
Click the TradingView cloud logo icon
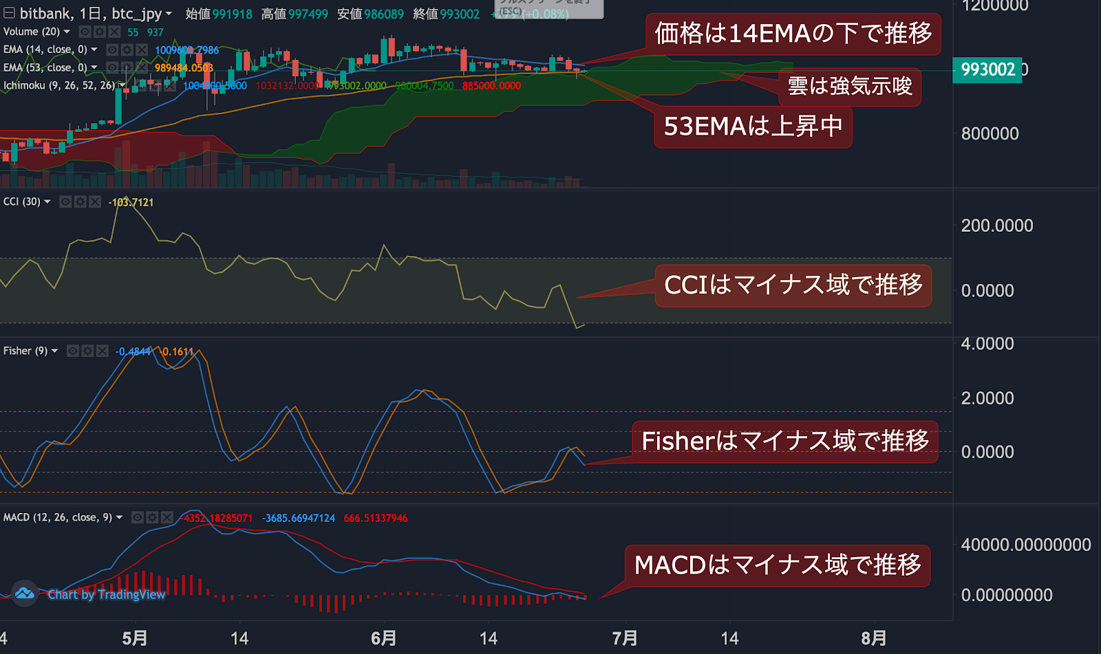(x=25, y=593)
